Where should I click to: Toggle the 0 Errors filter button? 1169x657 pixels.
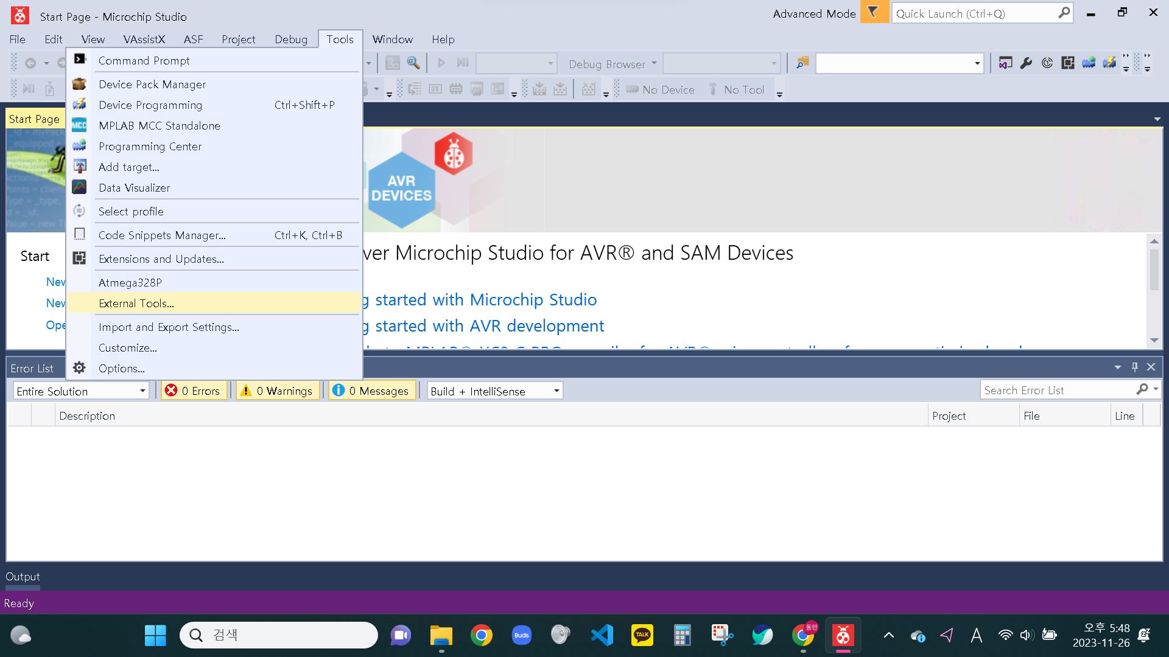194,391
